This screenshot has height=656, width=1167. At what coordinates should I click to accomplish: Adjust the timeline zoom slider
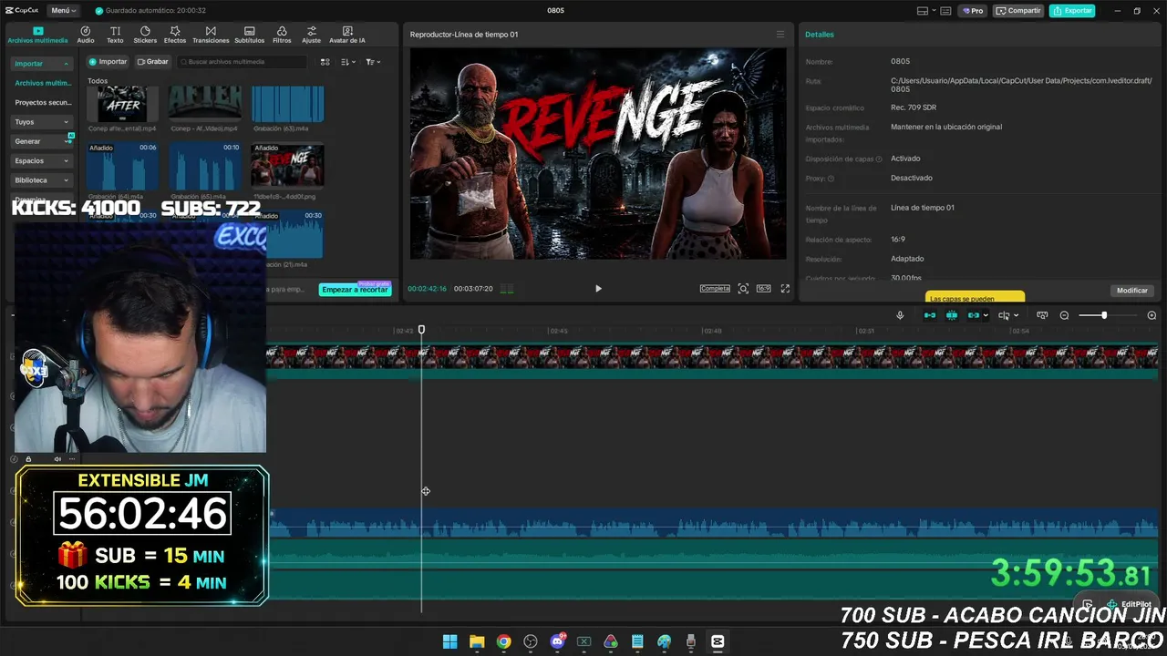1104,315
